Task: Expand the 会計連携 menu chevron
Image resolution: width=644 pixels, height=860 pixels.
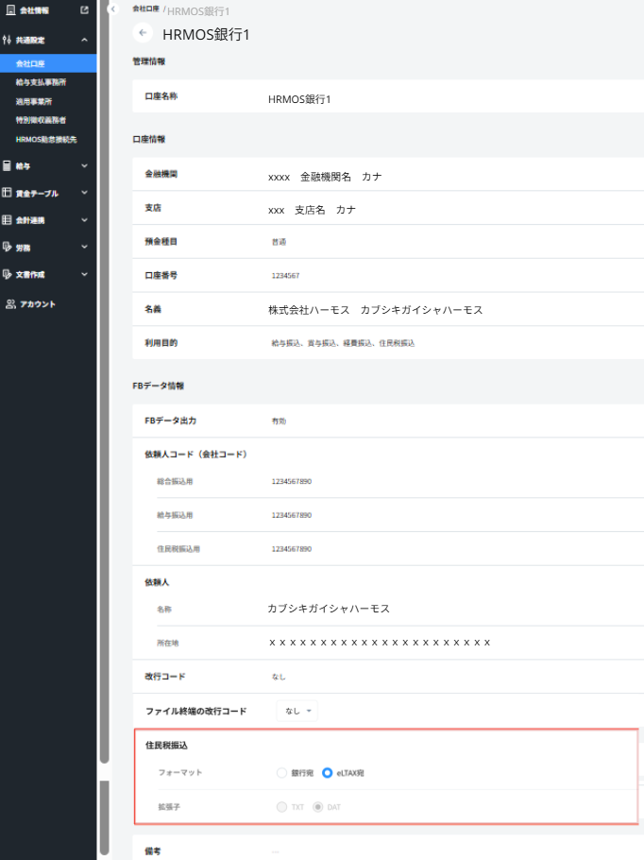Action: [85, 220]
